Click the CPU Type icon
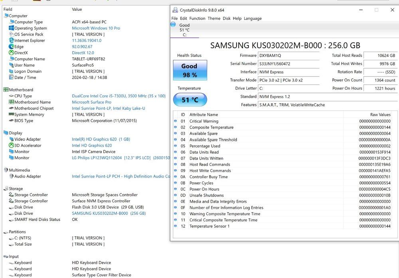This screenshot has height=278, width=399. click(11, 96)
